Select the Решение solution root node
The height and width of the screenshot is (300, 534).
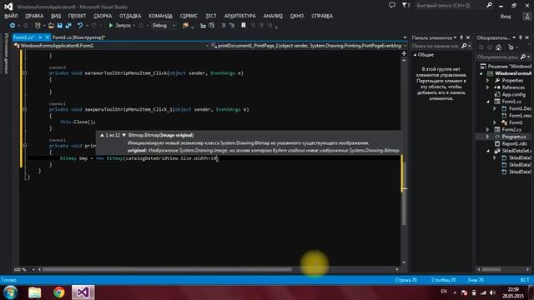click(x=509, y=67)
